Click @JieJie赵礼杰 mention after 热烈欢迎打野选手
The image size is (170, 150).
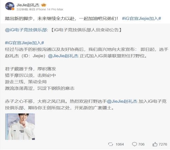122,101
